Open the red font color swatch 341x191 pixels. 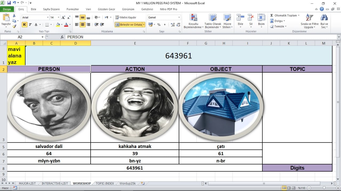[67, 24]
